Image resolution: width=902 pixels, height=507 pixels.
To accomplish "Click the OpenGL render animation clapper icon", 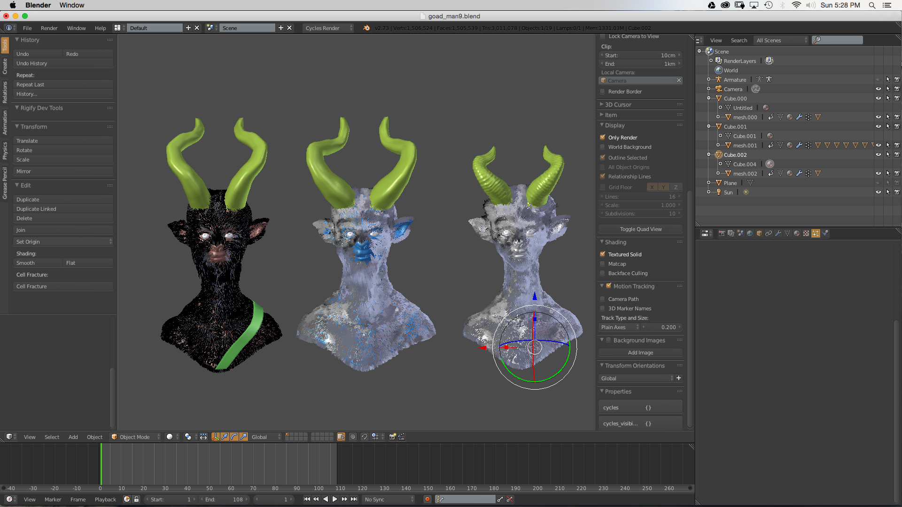I will coord(402,437).
